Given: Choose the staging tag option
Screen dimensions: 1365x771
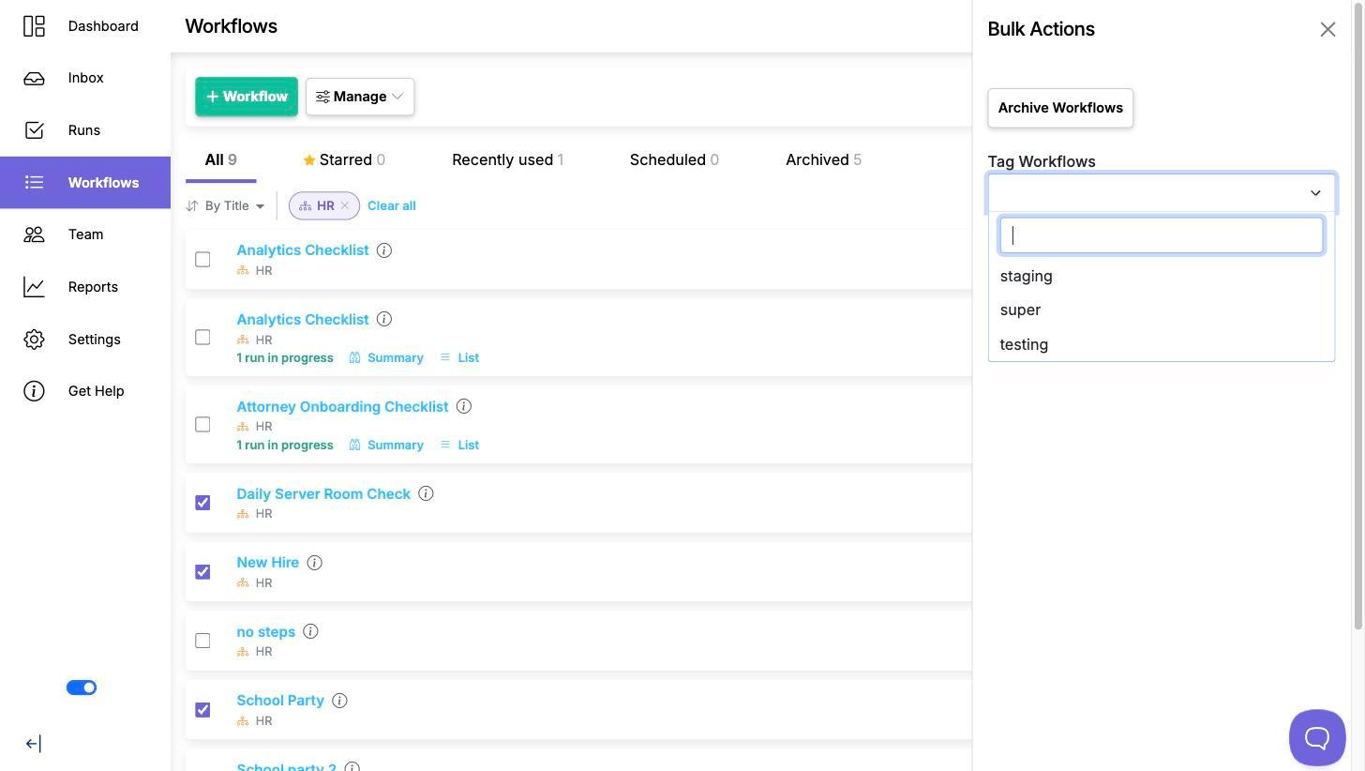Looking at the screenshot, I should 1162,276.
